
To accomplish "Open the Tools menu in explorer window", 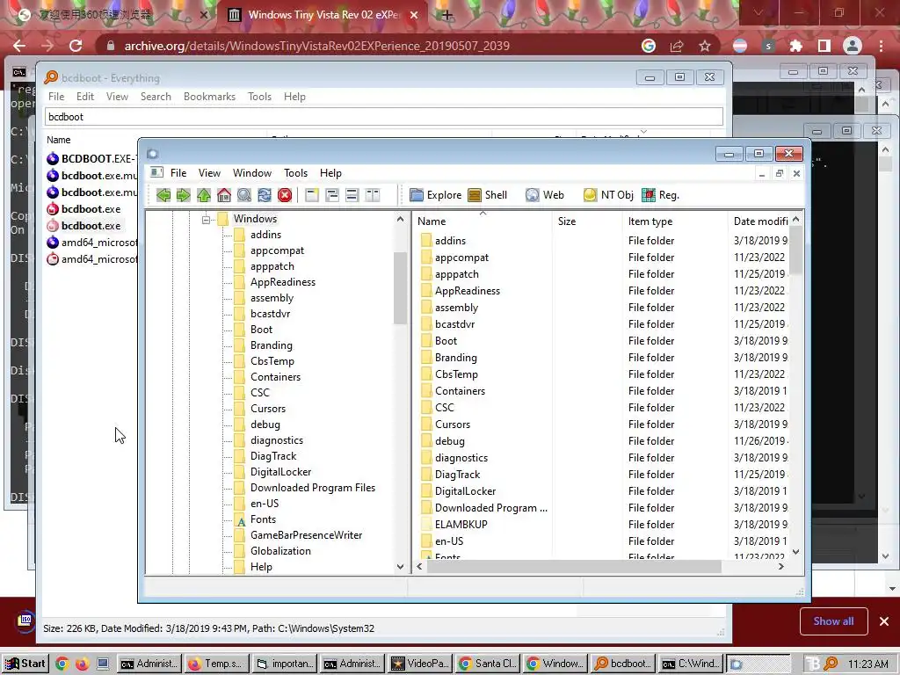I will pyautogui.click(x=295, y=173).
